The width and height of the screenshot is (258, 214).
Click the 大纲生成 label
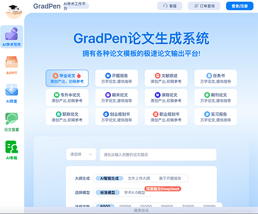coord(82,179)
